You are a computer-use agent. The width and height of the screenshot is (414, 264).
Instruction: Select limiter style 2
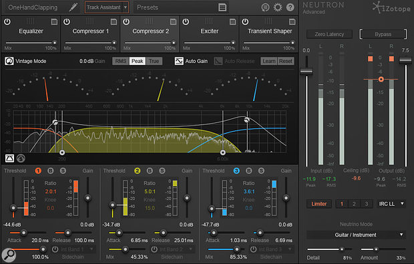pyautogui.click(x=354, y=204)
